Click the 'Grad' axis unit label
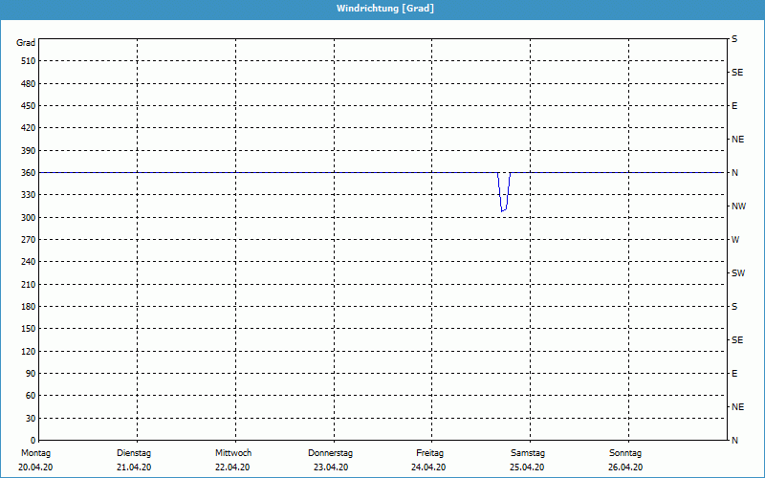The width and height of the screenshot is (765, 478). tap(26, 43)
